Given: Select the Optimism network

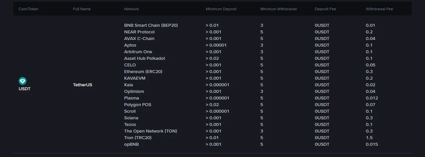Looking at the screenshot, I should click(134, 92).
